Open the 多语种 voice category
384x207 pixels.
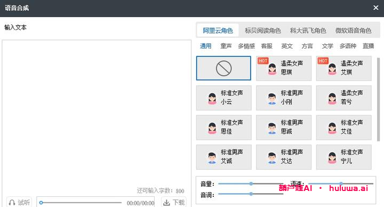[x=348, y=46]
